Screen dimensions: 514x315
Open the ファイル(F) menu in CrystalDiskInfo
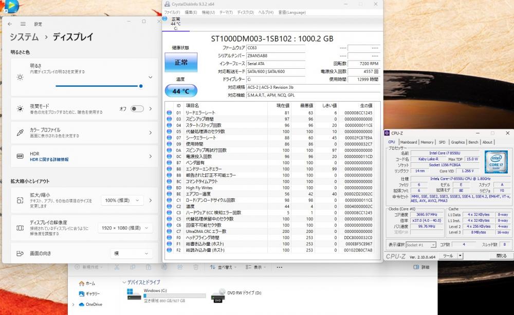point(172,12)
